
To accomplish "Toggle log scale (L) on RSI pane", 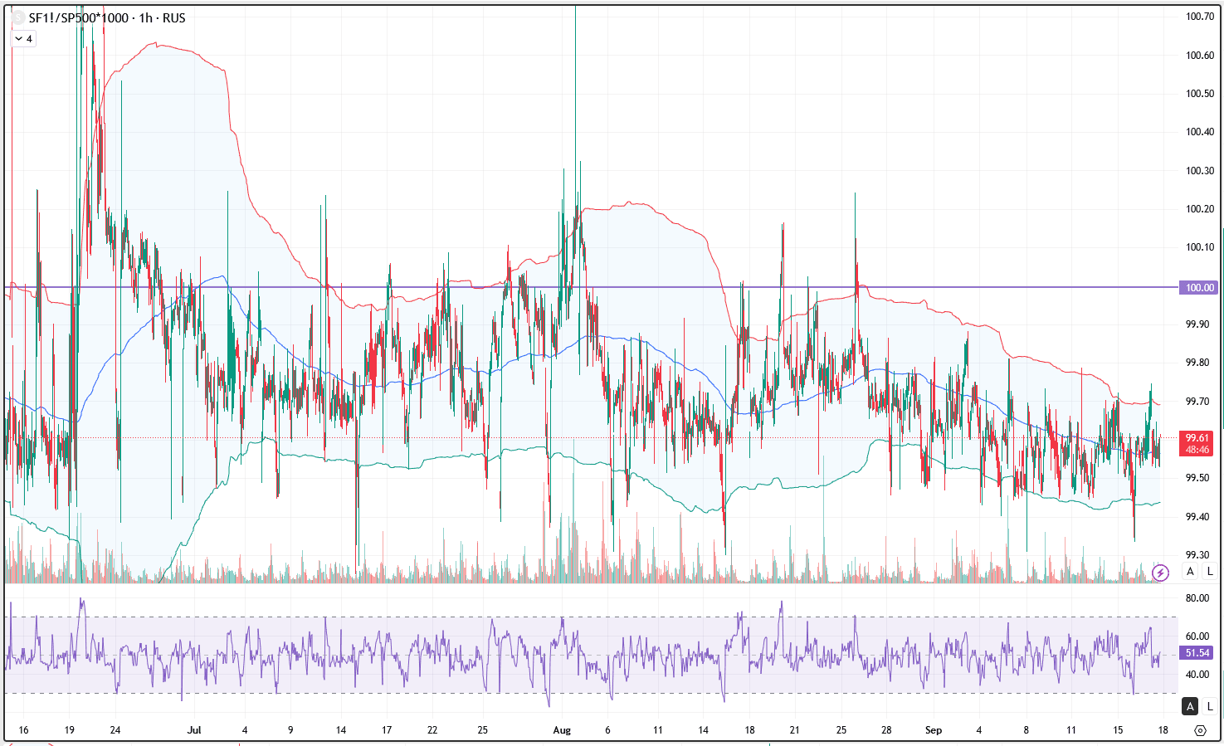I will [1210, 707].
